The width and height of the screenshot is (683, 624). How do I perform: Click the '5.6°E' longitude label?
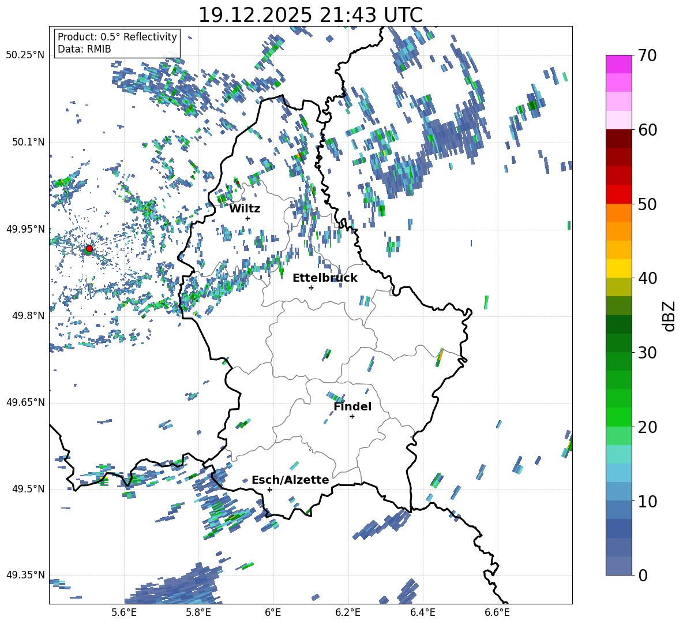[123, 612]
